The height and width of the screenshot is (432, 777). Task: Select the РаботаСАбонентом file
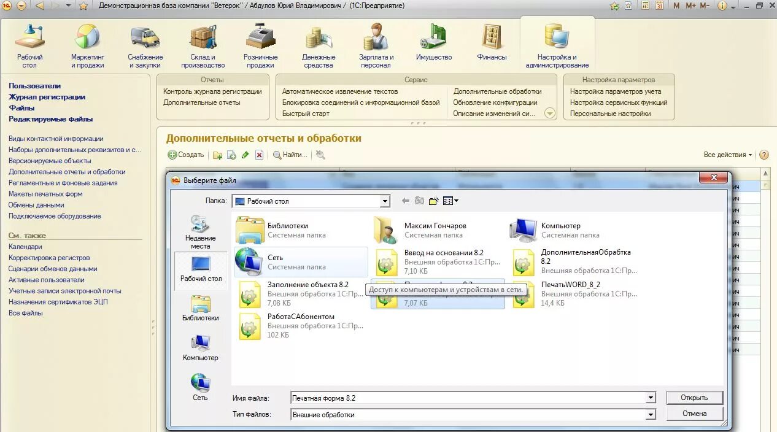pos(301,326)
